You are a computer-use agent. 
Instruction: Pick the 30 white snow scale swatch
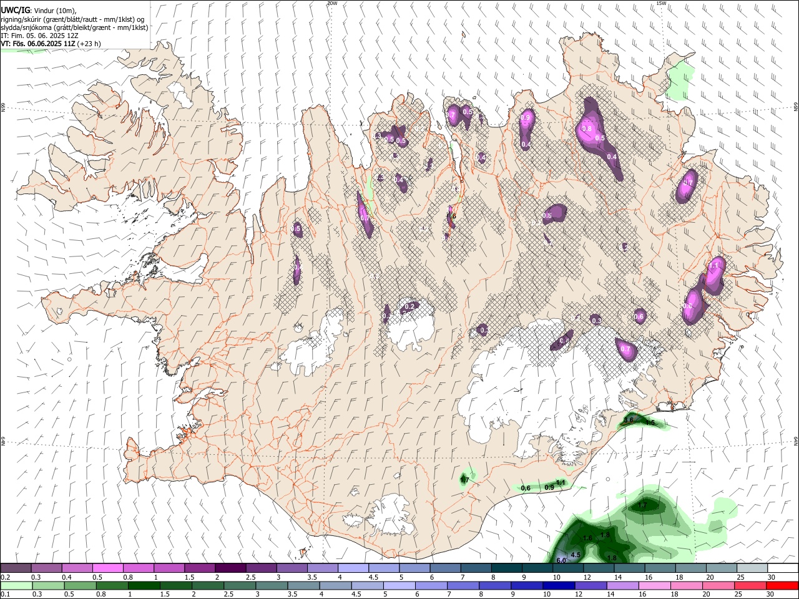coord(783,568)
